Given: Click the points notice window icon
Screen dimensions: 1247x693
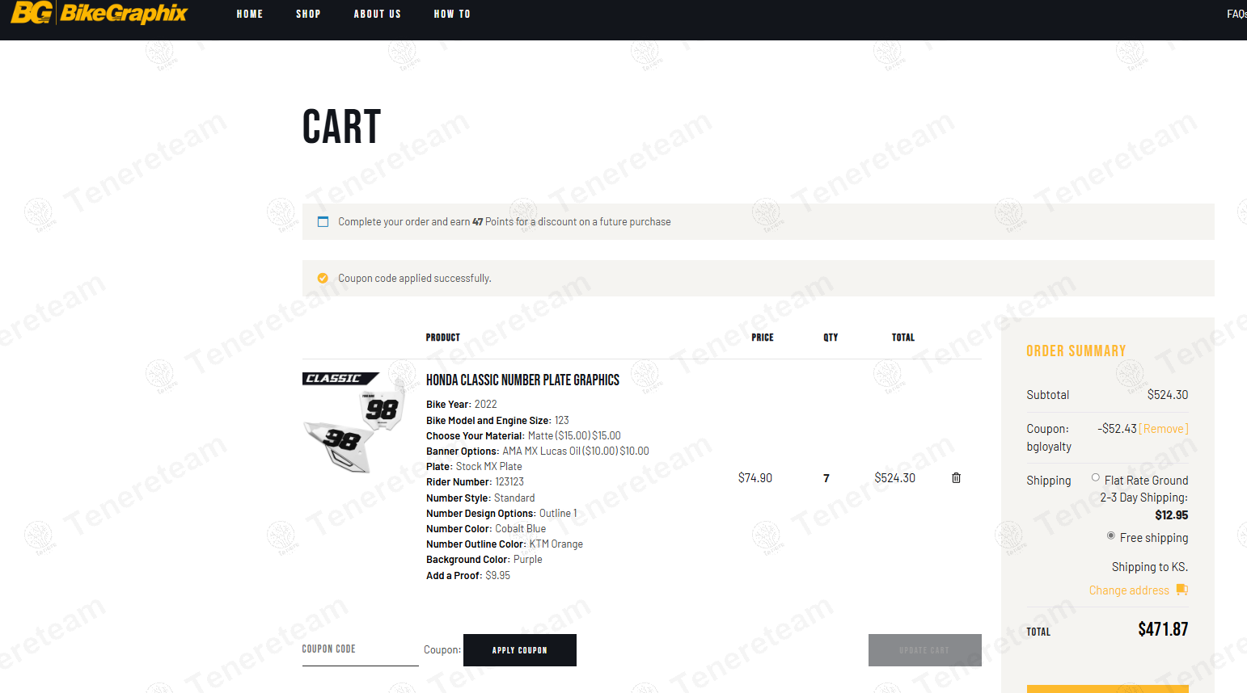Looking at the screenshot, I should tap(323, 222).
